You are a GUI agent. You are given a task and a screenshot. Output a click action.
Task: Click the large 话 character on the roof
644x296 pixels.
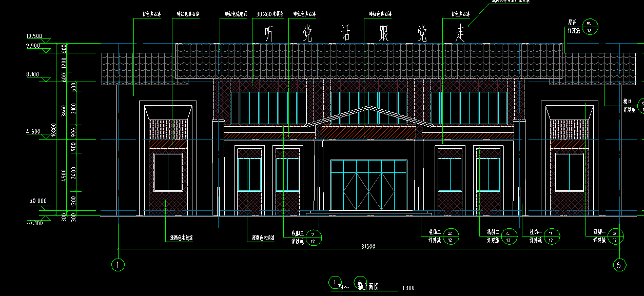[x=347, y=34]
